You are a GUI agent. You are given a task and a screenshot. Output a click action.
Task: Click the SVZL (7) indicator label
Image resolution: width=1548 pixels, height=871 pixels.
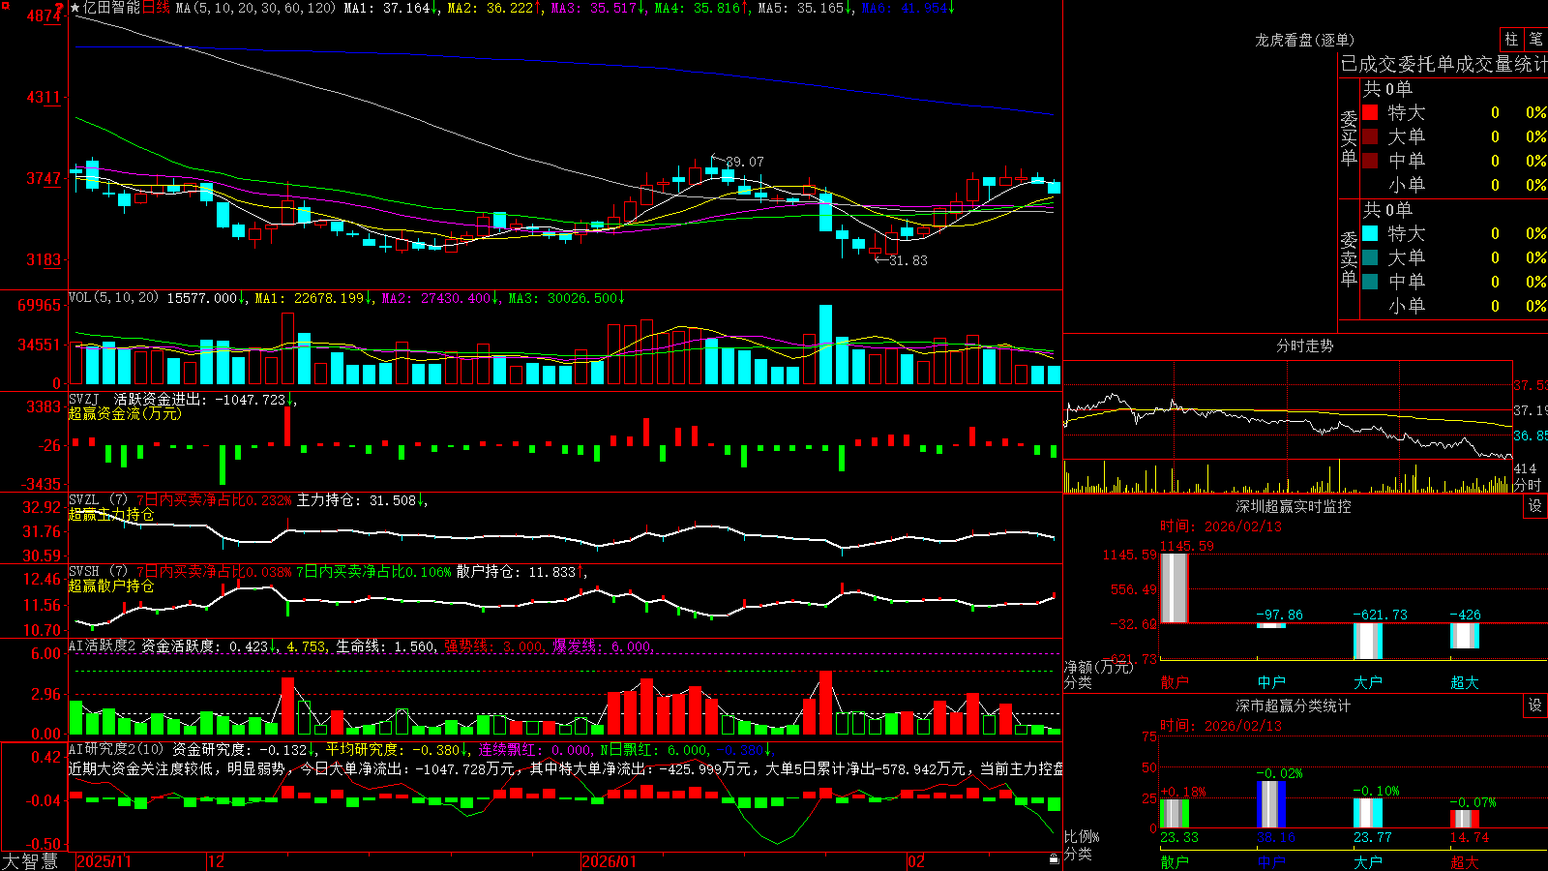tap(98, 500)
